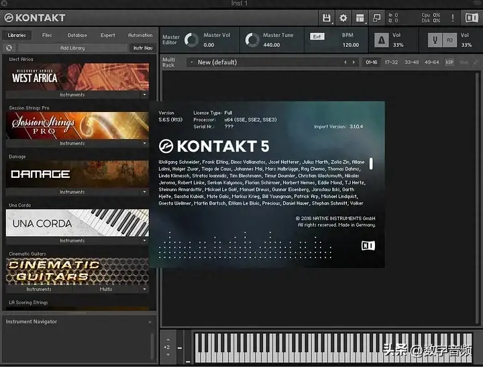This screenshot has height=367, width=483.
Task: Click the rack minimize icon at far right
Action: [476, 62]
